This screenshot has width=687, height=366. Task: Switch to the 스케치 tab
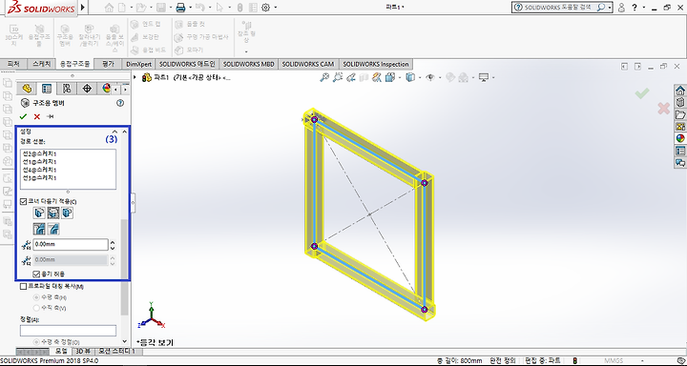coord(42,64)
